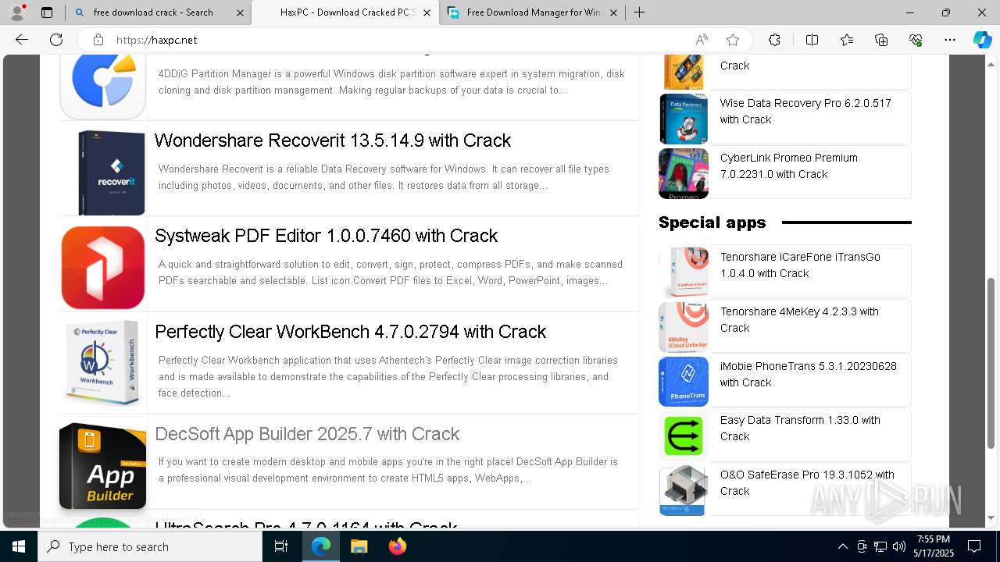
Task: Click the page vertical scrollbar thumb
Action: pyautogui.click(x=991, y=362)
